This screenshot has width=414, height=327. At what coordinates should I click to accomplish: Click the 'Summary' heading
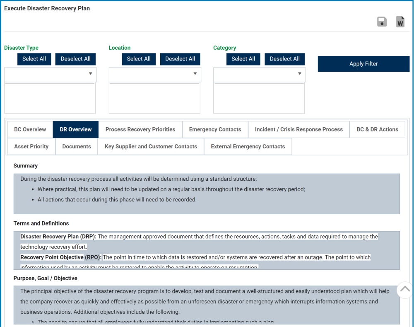pos(26,166)
